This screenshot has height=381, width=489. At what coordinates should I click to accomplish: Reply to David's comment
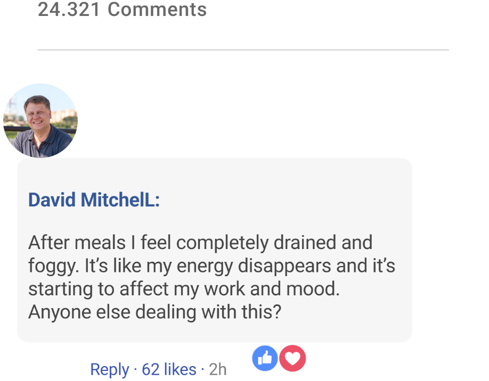109,369
